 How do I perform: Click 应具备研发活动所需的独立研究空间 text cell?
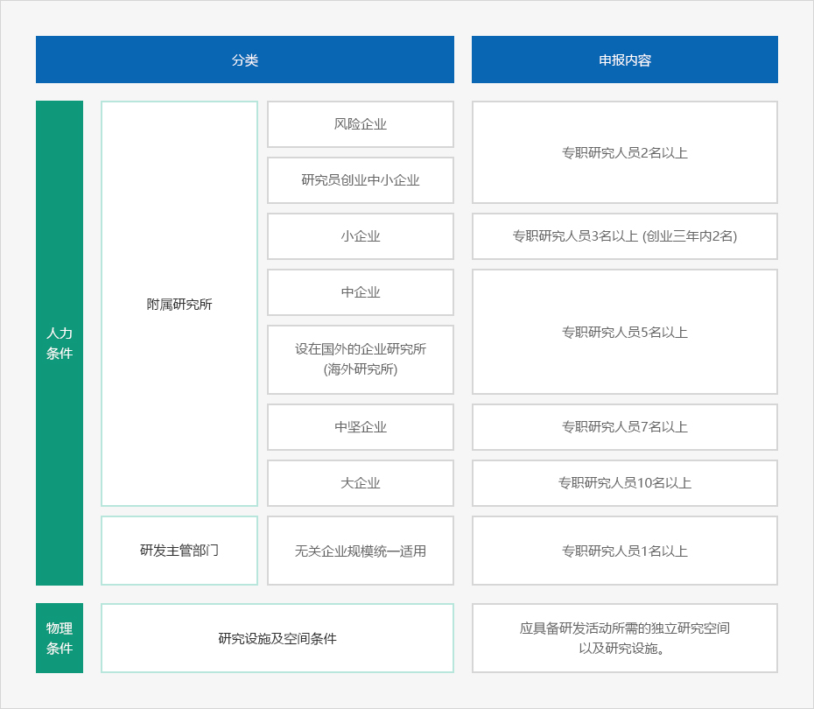click(625, 638)
